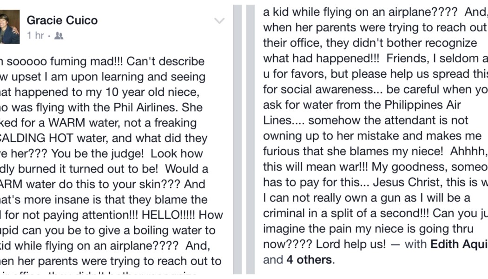The width and height of the screenshot is (488, 279).
Task: Click the text 'this will mean war!!!'
Action: [x=316, y=166]
